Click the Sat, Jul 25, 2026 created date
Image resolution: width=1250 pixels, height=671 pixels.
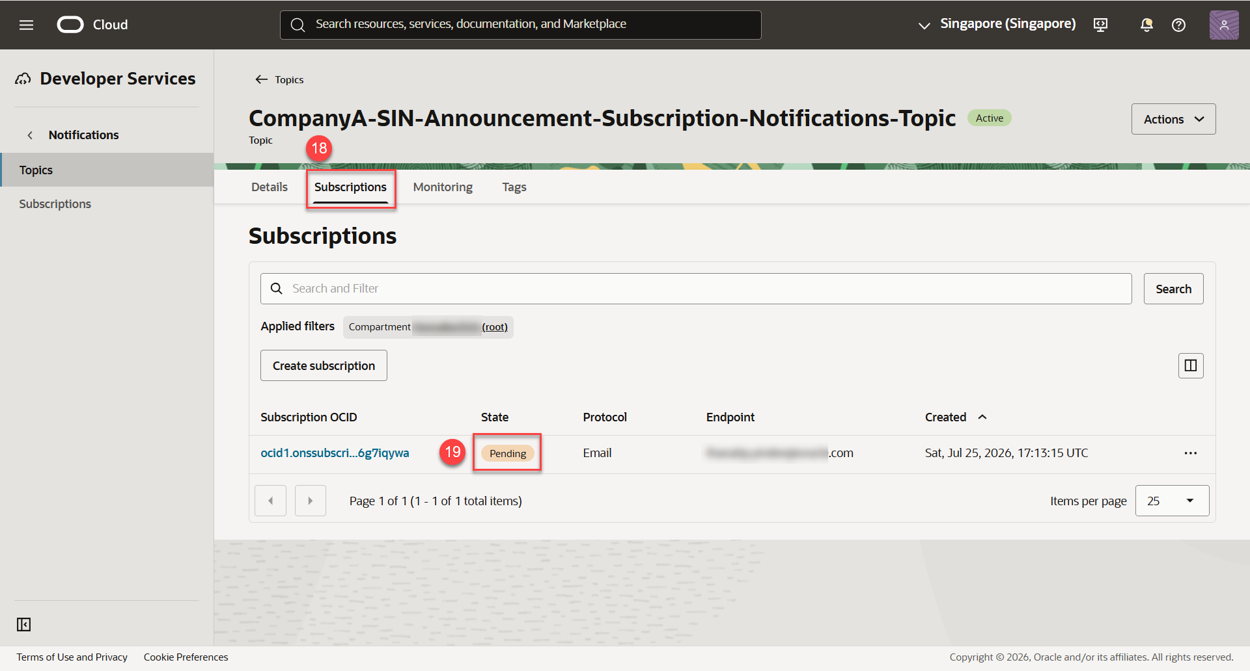click(1007, 453)
